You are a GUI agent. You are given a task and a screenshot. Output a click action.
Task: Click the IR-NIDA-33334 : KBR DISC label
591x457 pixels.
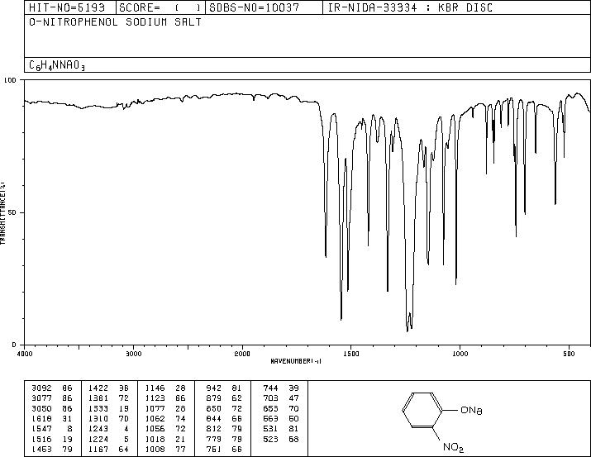click(x=410, y=7)
